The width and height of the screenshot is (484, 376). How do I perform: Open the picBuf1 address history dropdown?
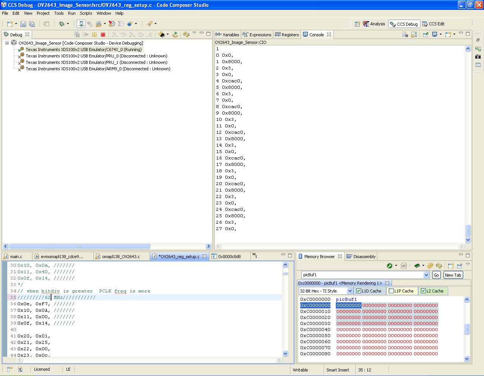point(427,275)
